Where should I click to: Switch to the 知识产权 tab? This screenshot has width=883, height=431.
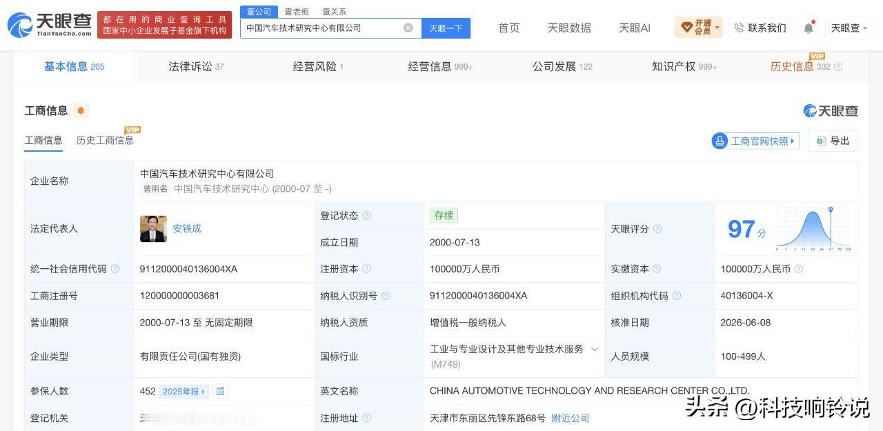click(684, 67)
